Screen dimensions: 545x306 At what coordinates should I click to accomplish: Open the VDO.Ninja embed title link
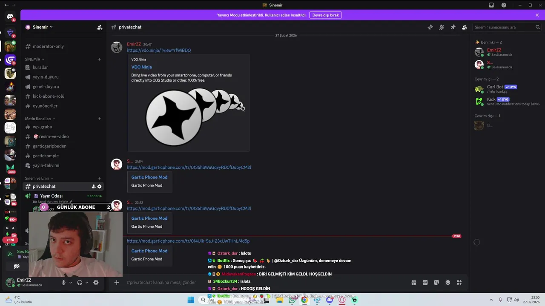(x=141, y=67)
